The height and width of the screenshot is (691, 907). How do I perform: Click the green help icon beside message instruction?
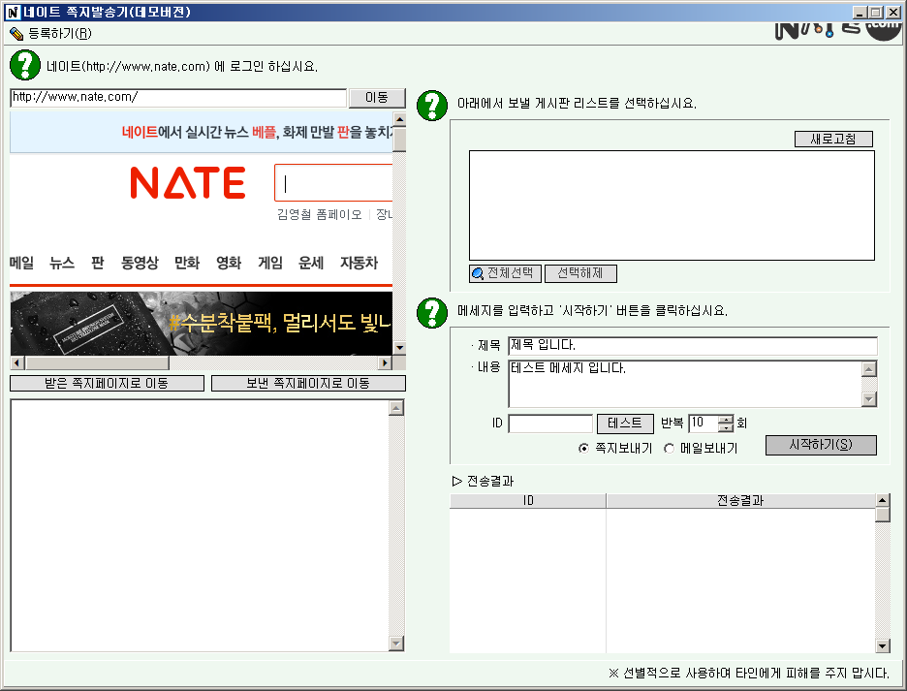[431, 312]
